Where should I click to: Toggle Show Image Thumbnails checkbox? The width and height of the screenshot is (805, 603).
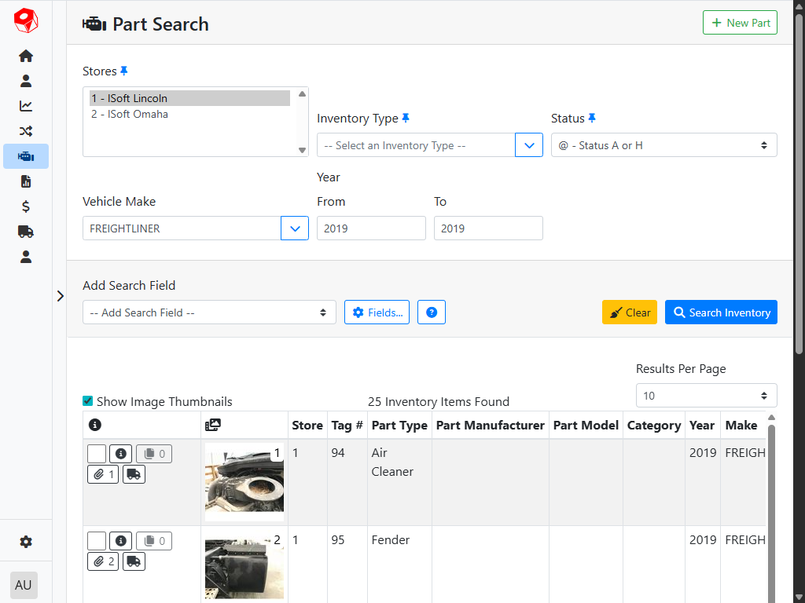[88, 401]
